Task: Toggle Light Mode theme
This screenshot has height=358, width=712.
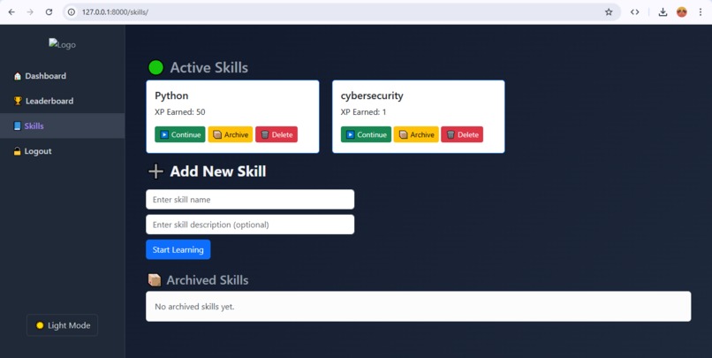Action: (x=62, y=325)
